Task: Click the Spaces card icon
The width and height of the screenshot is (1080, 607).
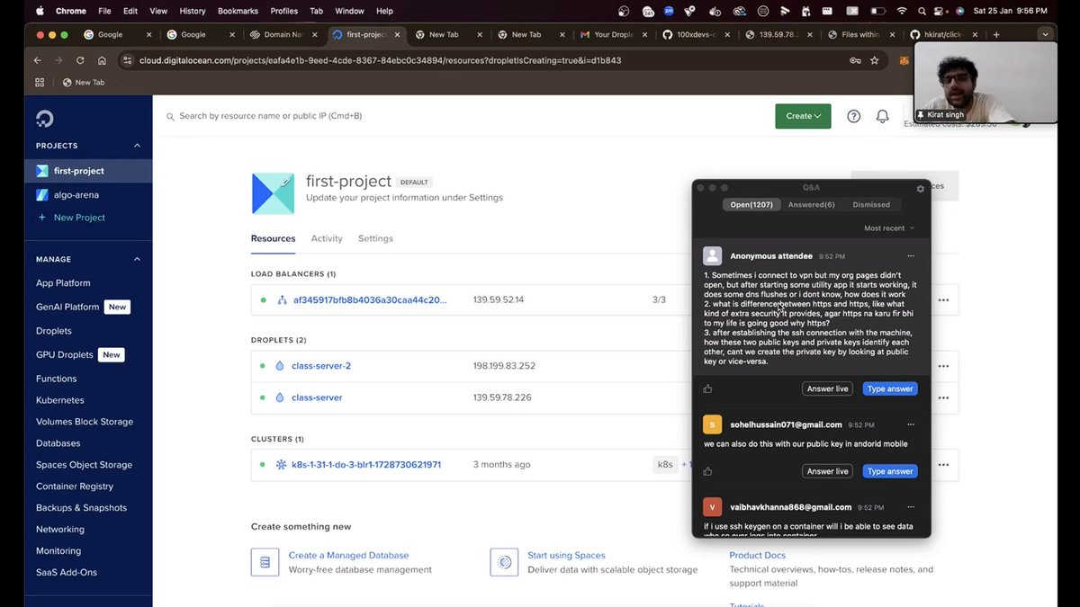Action: [504, 562]
